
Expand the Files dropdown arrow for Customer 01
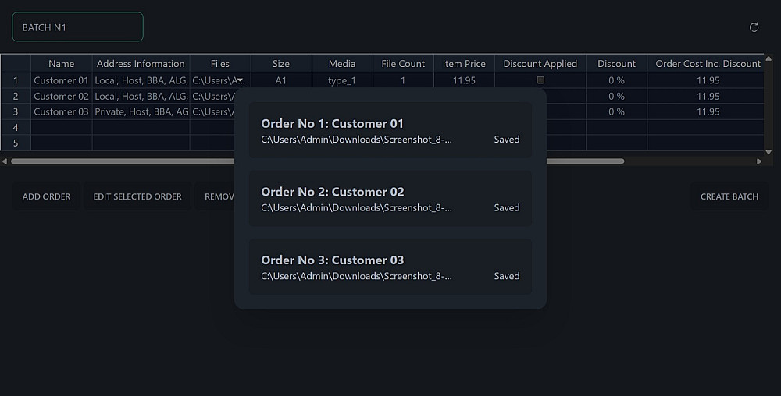click(x=242, y=80)
